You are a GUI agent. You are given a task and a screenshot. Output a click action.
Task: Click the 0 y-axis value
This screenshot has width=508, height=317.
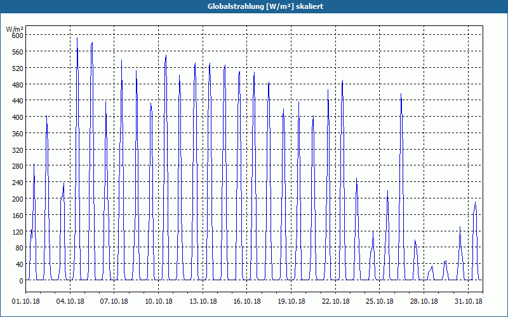point(21,281)
